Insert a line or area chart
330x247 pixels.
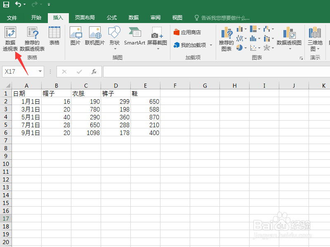(x=241, y=38)
